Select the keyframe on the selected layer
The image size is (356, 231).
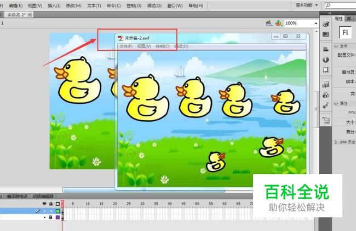(x=62, y=211)
